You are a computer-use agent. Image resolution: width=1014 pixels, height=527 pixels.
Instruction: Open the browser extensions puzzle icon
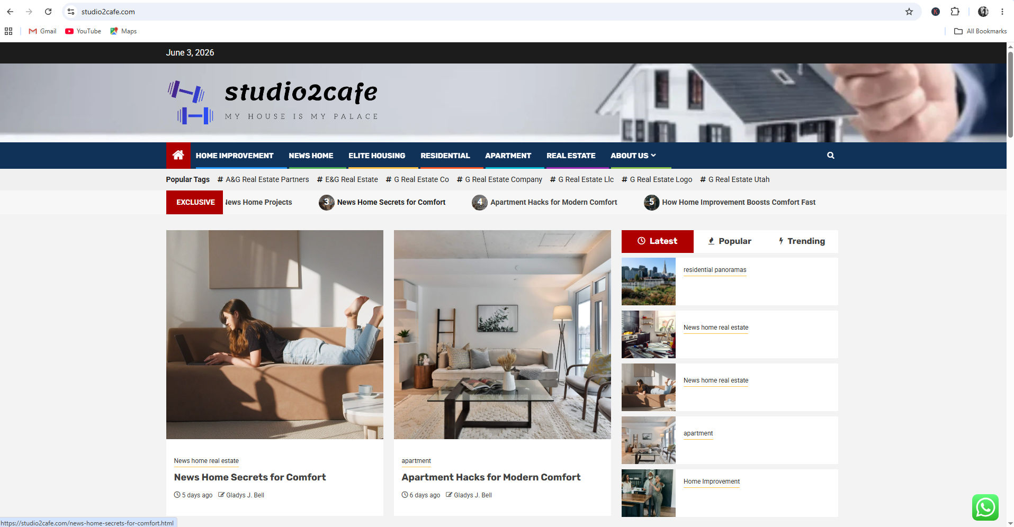[955, 12]
